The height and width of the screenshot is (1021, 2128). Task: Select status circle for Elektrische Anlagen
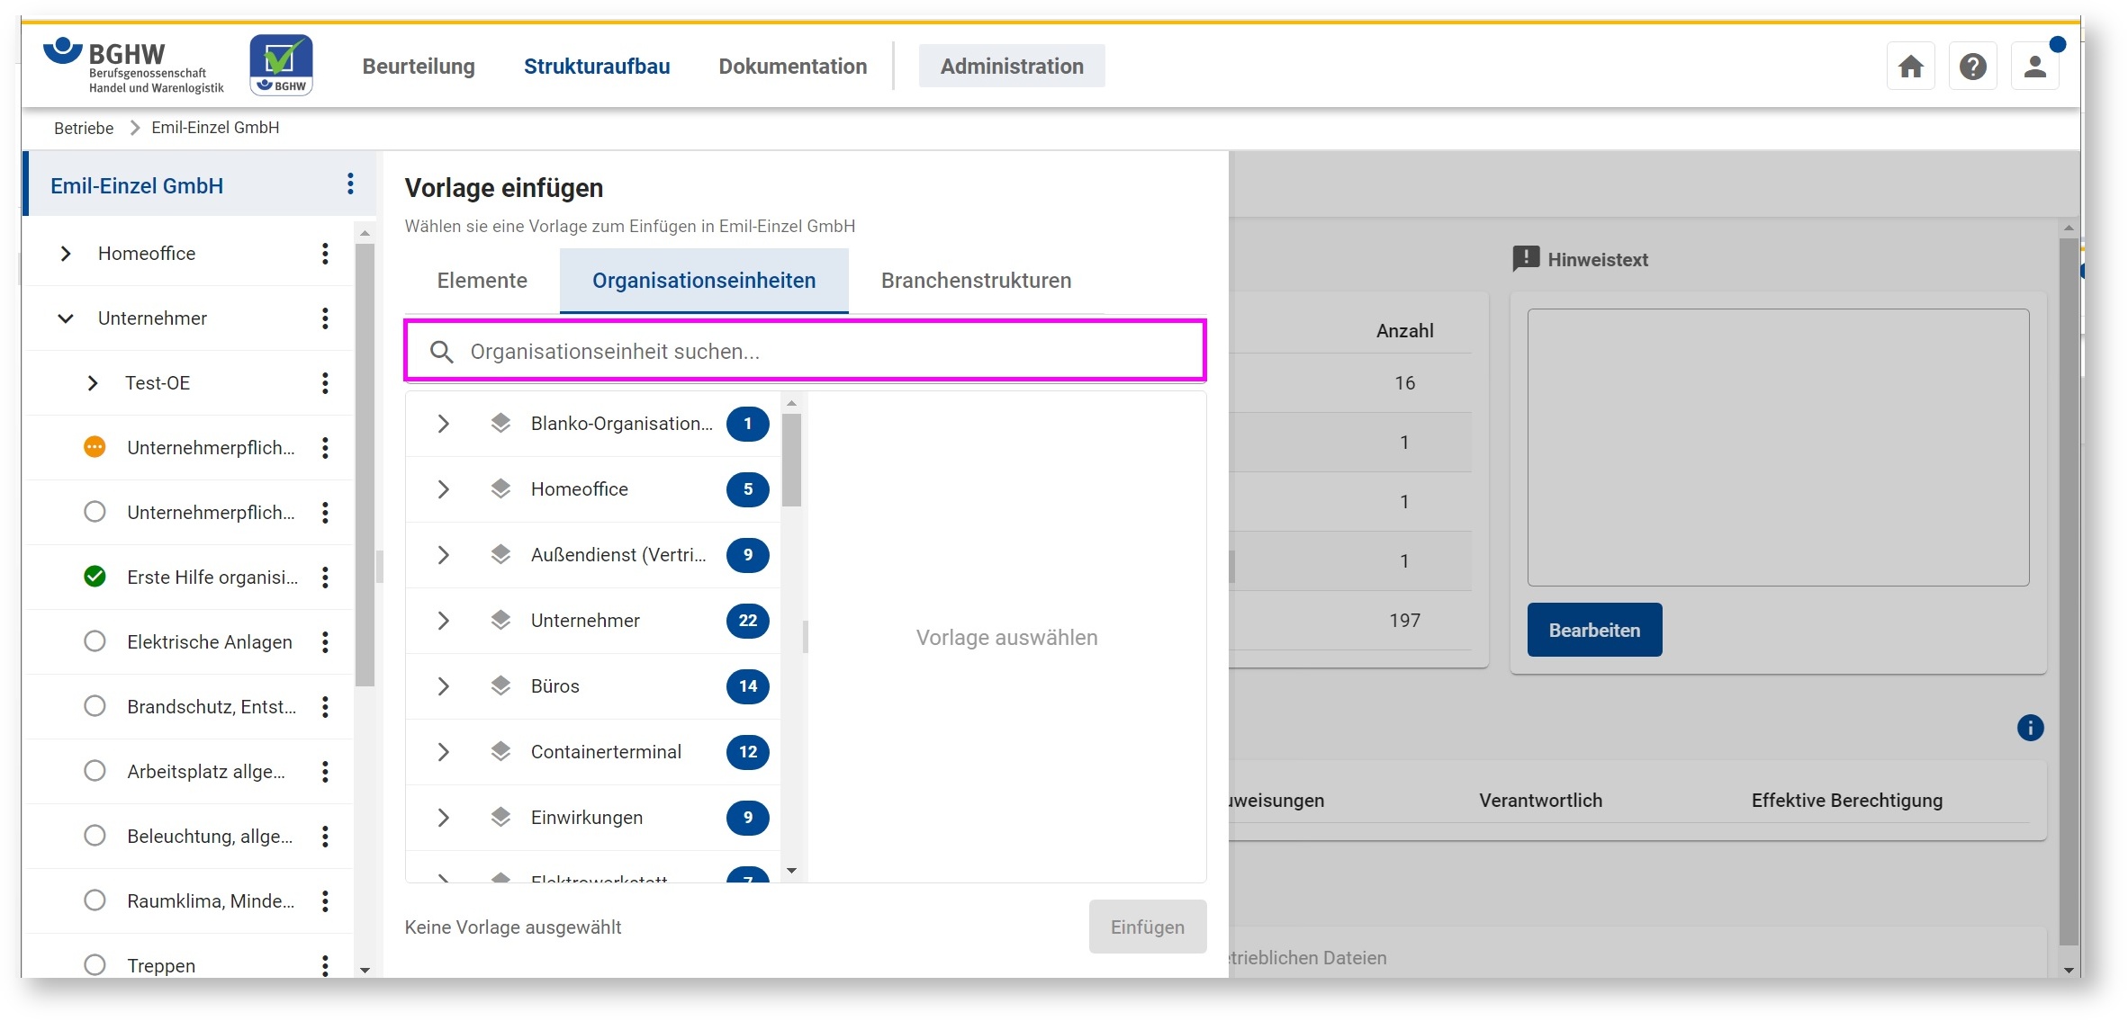click(95, 641)
